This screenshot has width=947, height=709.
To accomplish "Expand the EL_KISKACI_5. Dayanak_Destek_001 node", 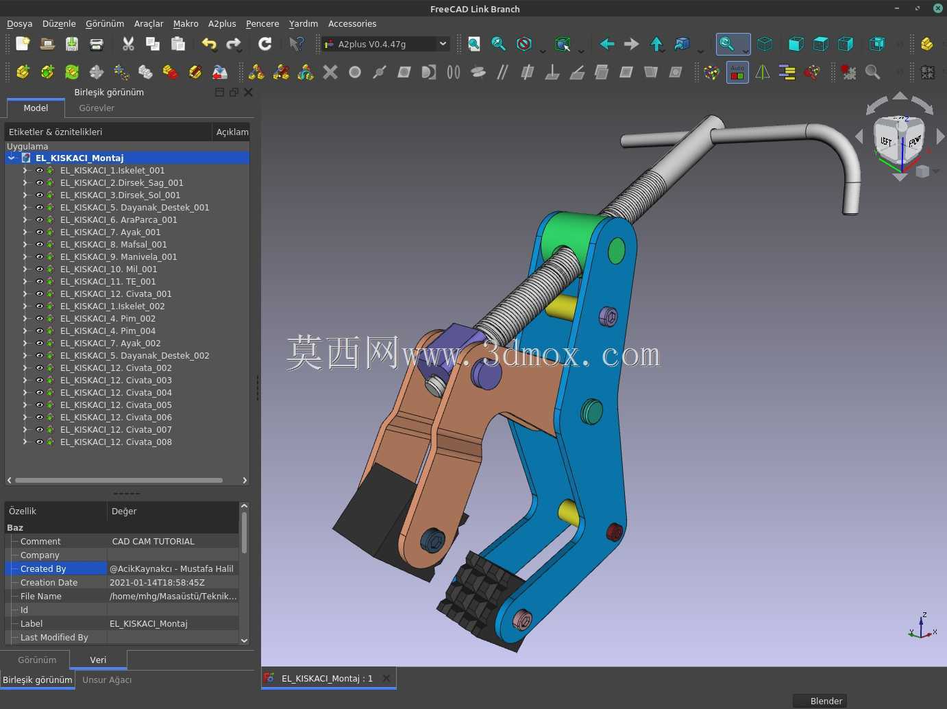I will (25, 208).
